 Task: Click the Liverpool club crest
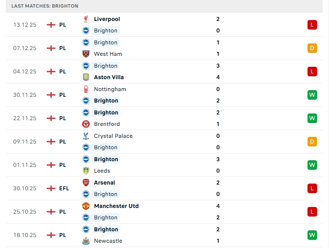tap(86, 19)
